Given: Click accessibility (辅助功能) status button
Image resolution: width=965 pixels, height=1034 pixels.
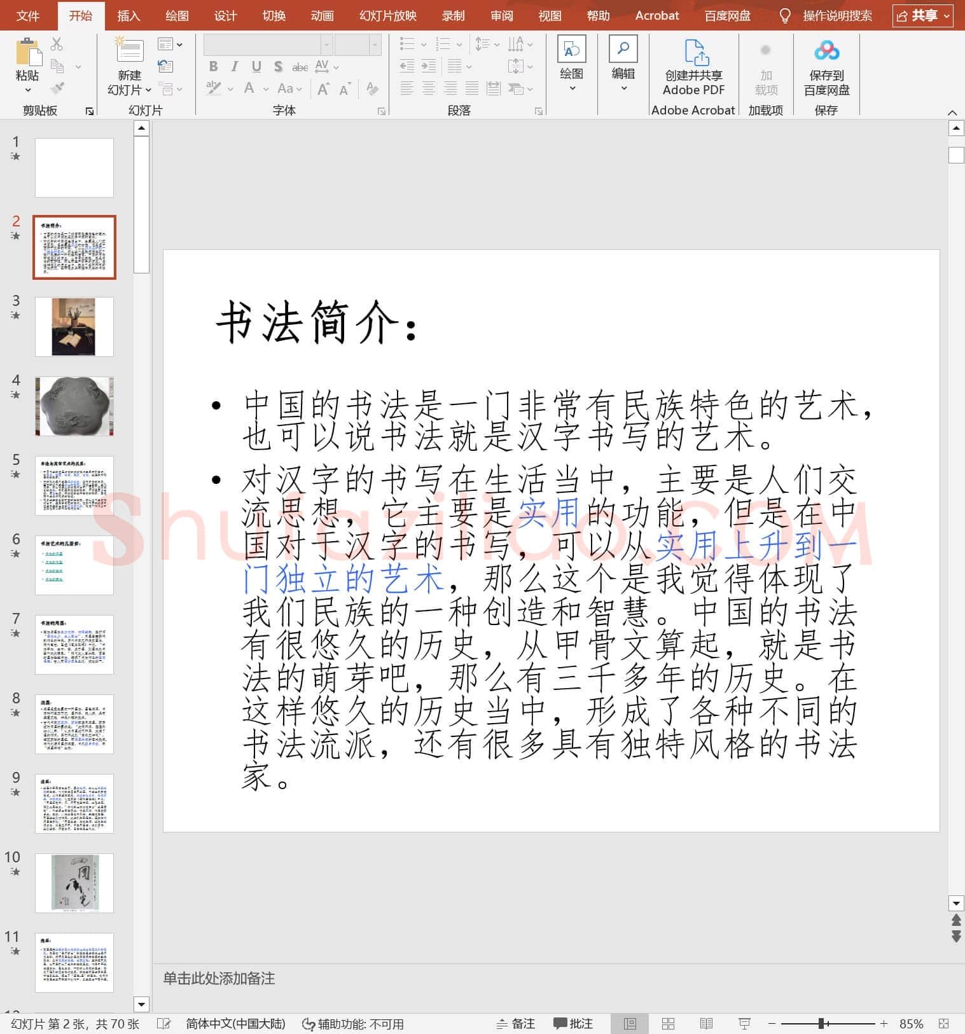Looking at the screenshot, I should (x=353, y=1024).
